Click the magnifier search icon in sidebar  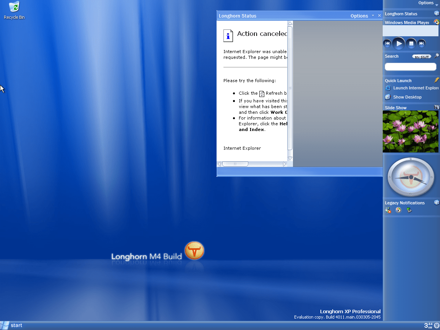pyautogui.click(x=436, y=56)
